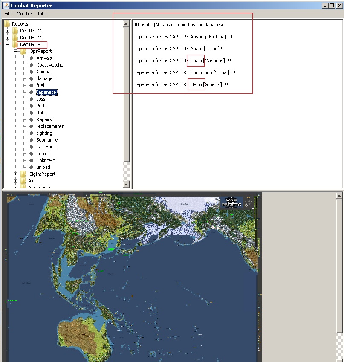Open the fuel report
344x362 pixels.
pos(40,85)
